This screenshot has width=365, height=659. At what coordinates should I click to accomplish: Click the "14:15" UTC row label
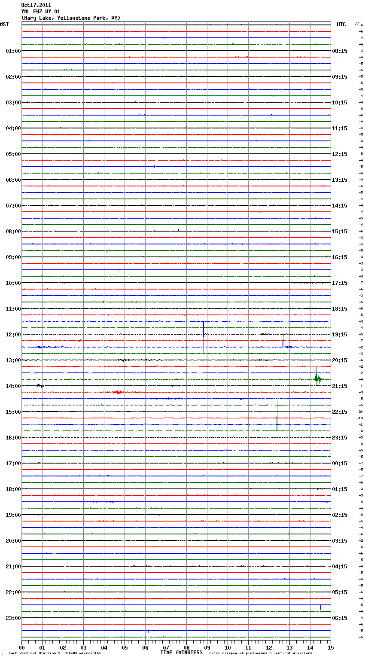tap(340, 206)
